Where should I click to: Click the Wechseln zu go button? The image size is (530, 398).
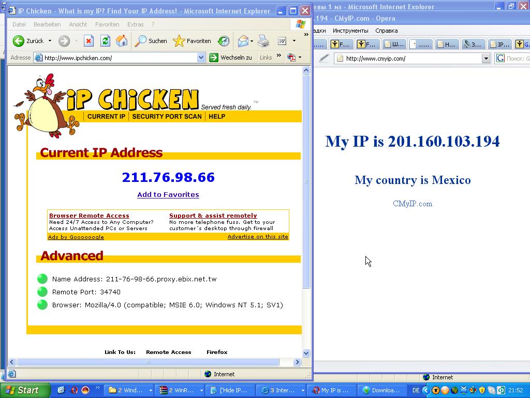click(x=230, y=58)
